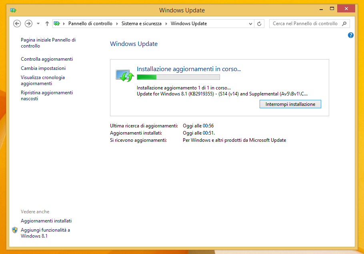Open Pagina iniziale Pannello di controllo
This screenshot has width=364, height=254.
[48, 43]
